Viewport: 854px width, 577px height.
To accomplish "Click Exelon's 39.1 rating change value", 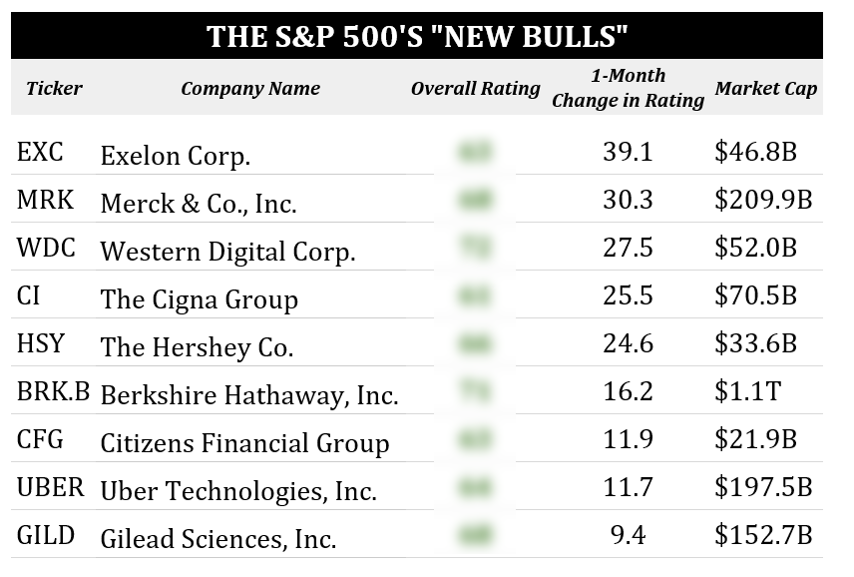I will click(628, 152).
